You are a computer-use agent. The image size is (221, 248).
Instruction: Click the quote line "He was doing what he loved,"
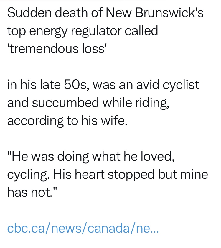[x=91, y=157]
